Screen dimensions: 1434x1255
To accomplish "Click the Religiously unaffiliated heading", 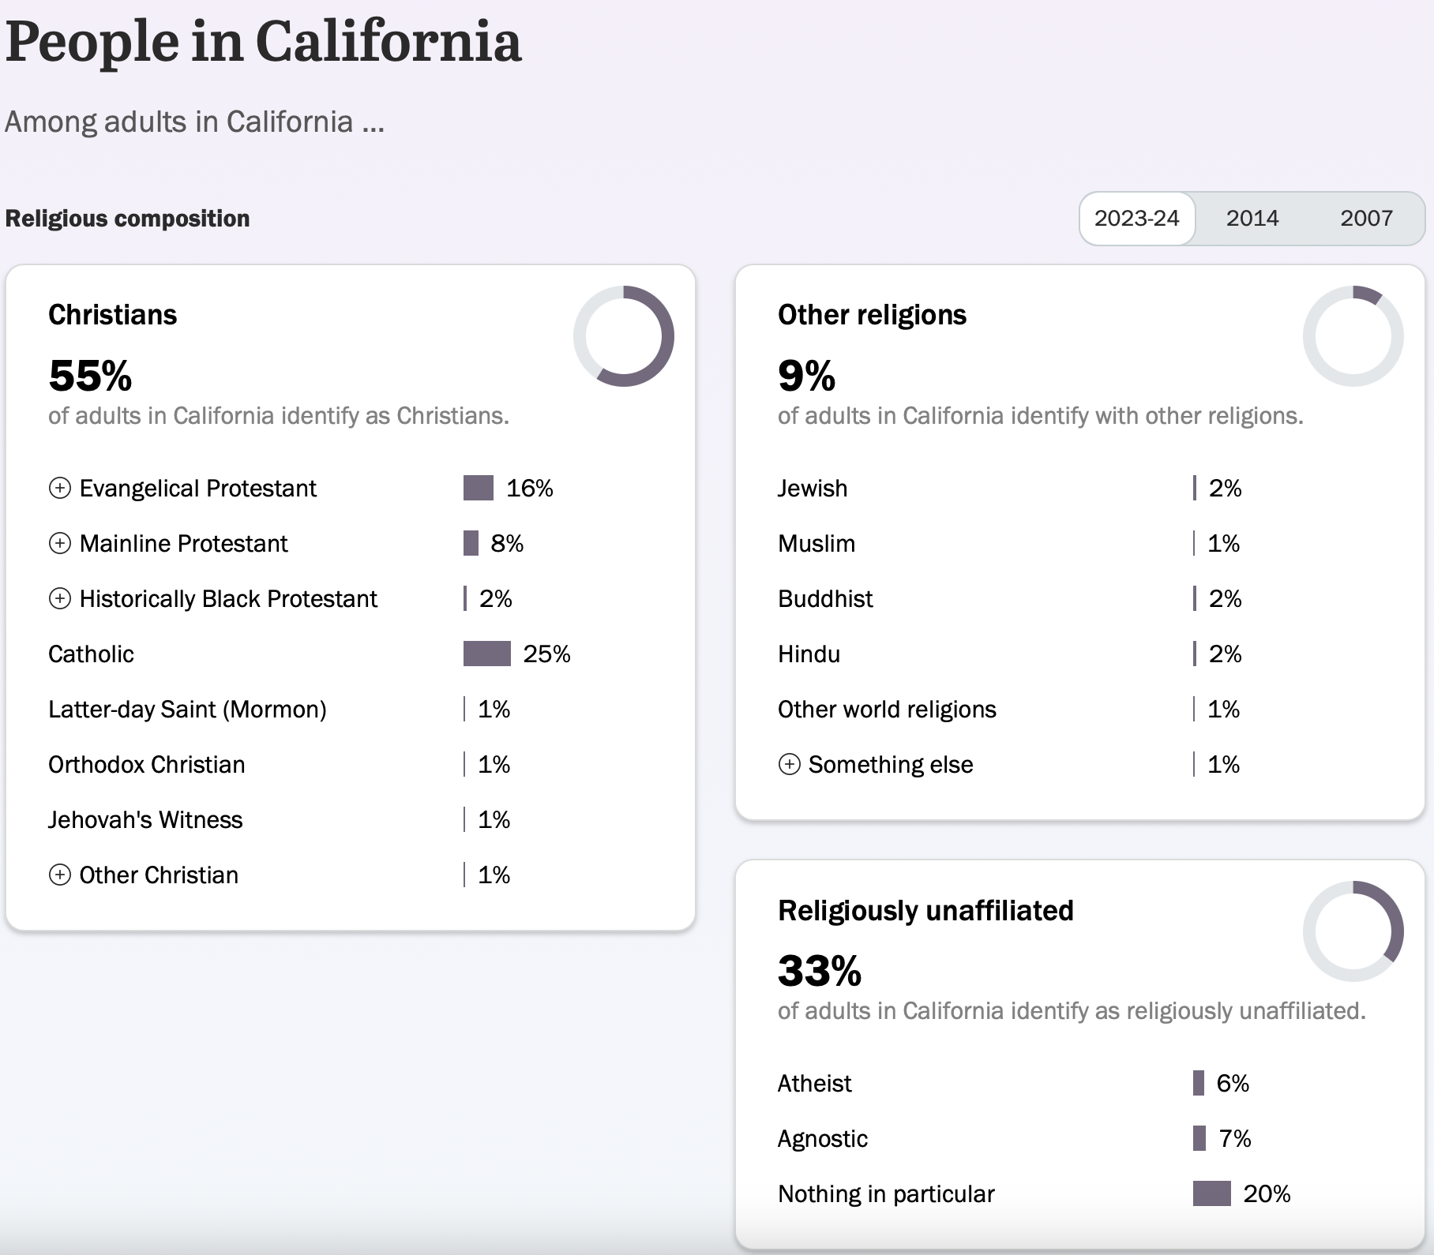I will coord(925,910).
